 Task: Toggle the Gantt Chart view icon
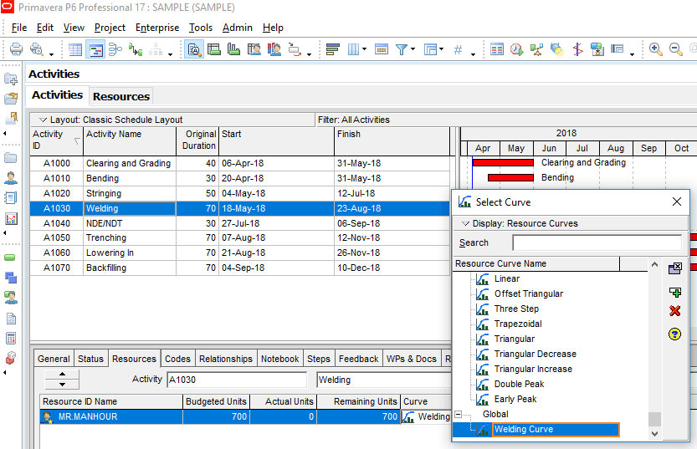click(95, 49)
